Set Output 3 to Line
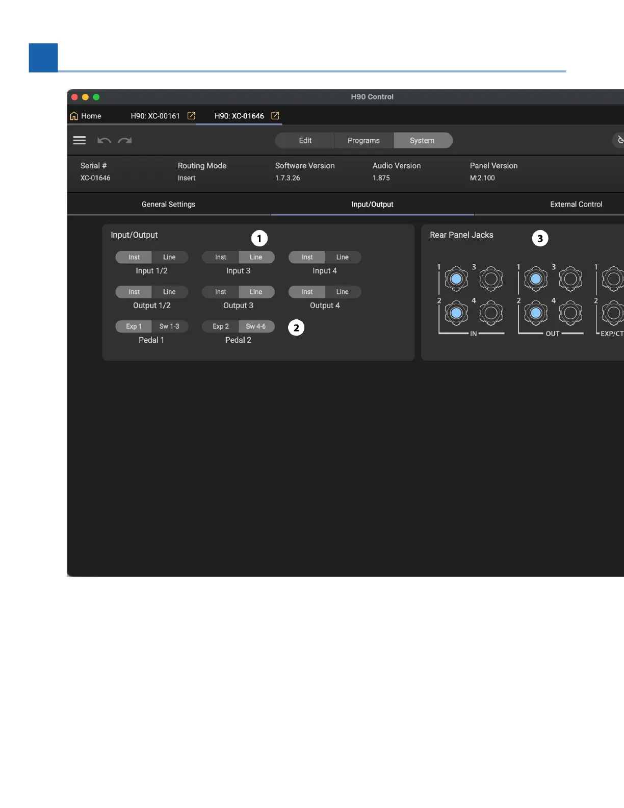Image resolution: width=624 pixels, height=808 pixels. pyautogui.click(x=256, y=292)
